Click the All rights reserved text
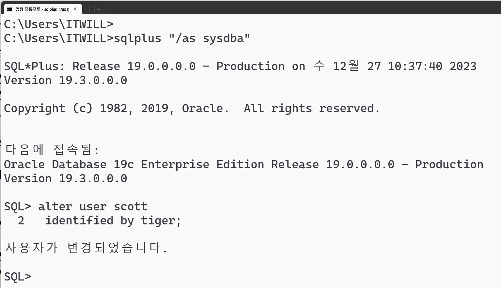The width and height of the screenshot is (501, 288). pos(312,109)
